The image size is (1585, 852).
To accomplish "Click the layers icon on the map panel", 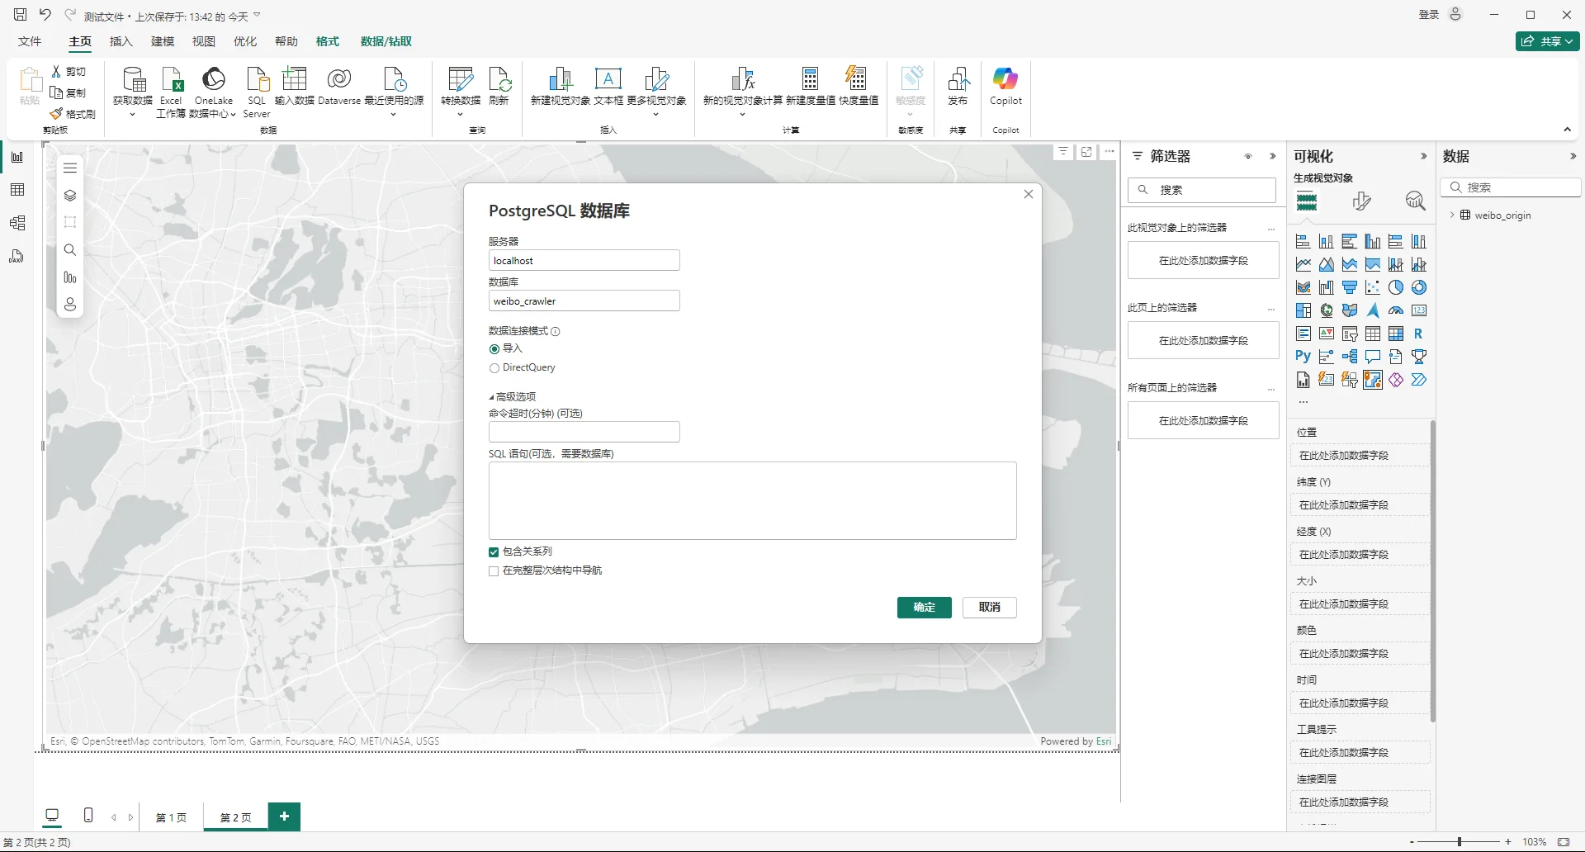I will tap(70, 195).
